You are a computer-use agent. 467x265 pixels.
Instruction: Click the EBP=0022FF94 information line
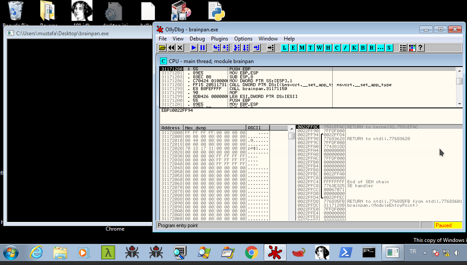(x=177, y=110)
